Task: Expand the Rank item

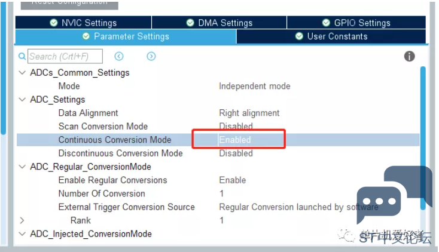Action: pyautogui.click(x=22, y=220)
